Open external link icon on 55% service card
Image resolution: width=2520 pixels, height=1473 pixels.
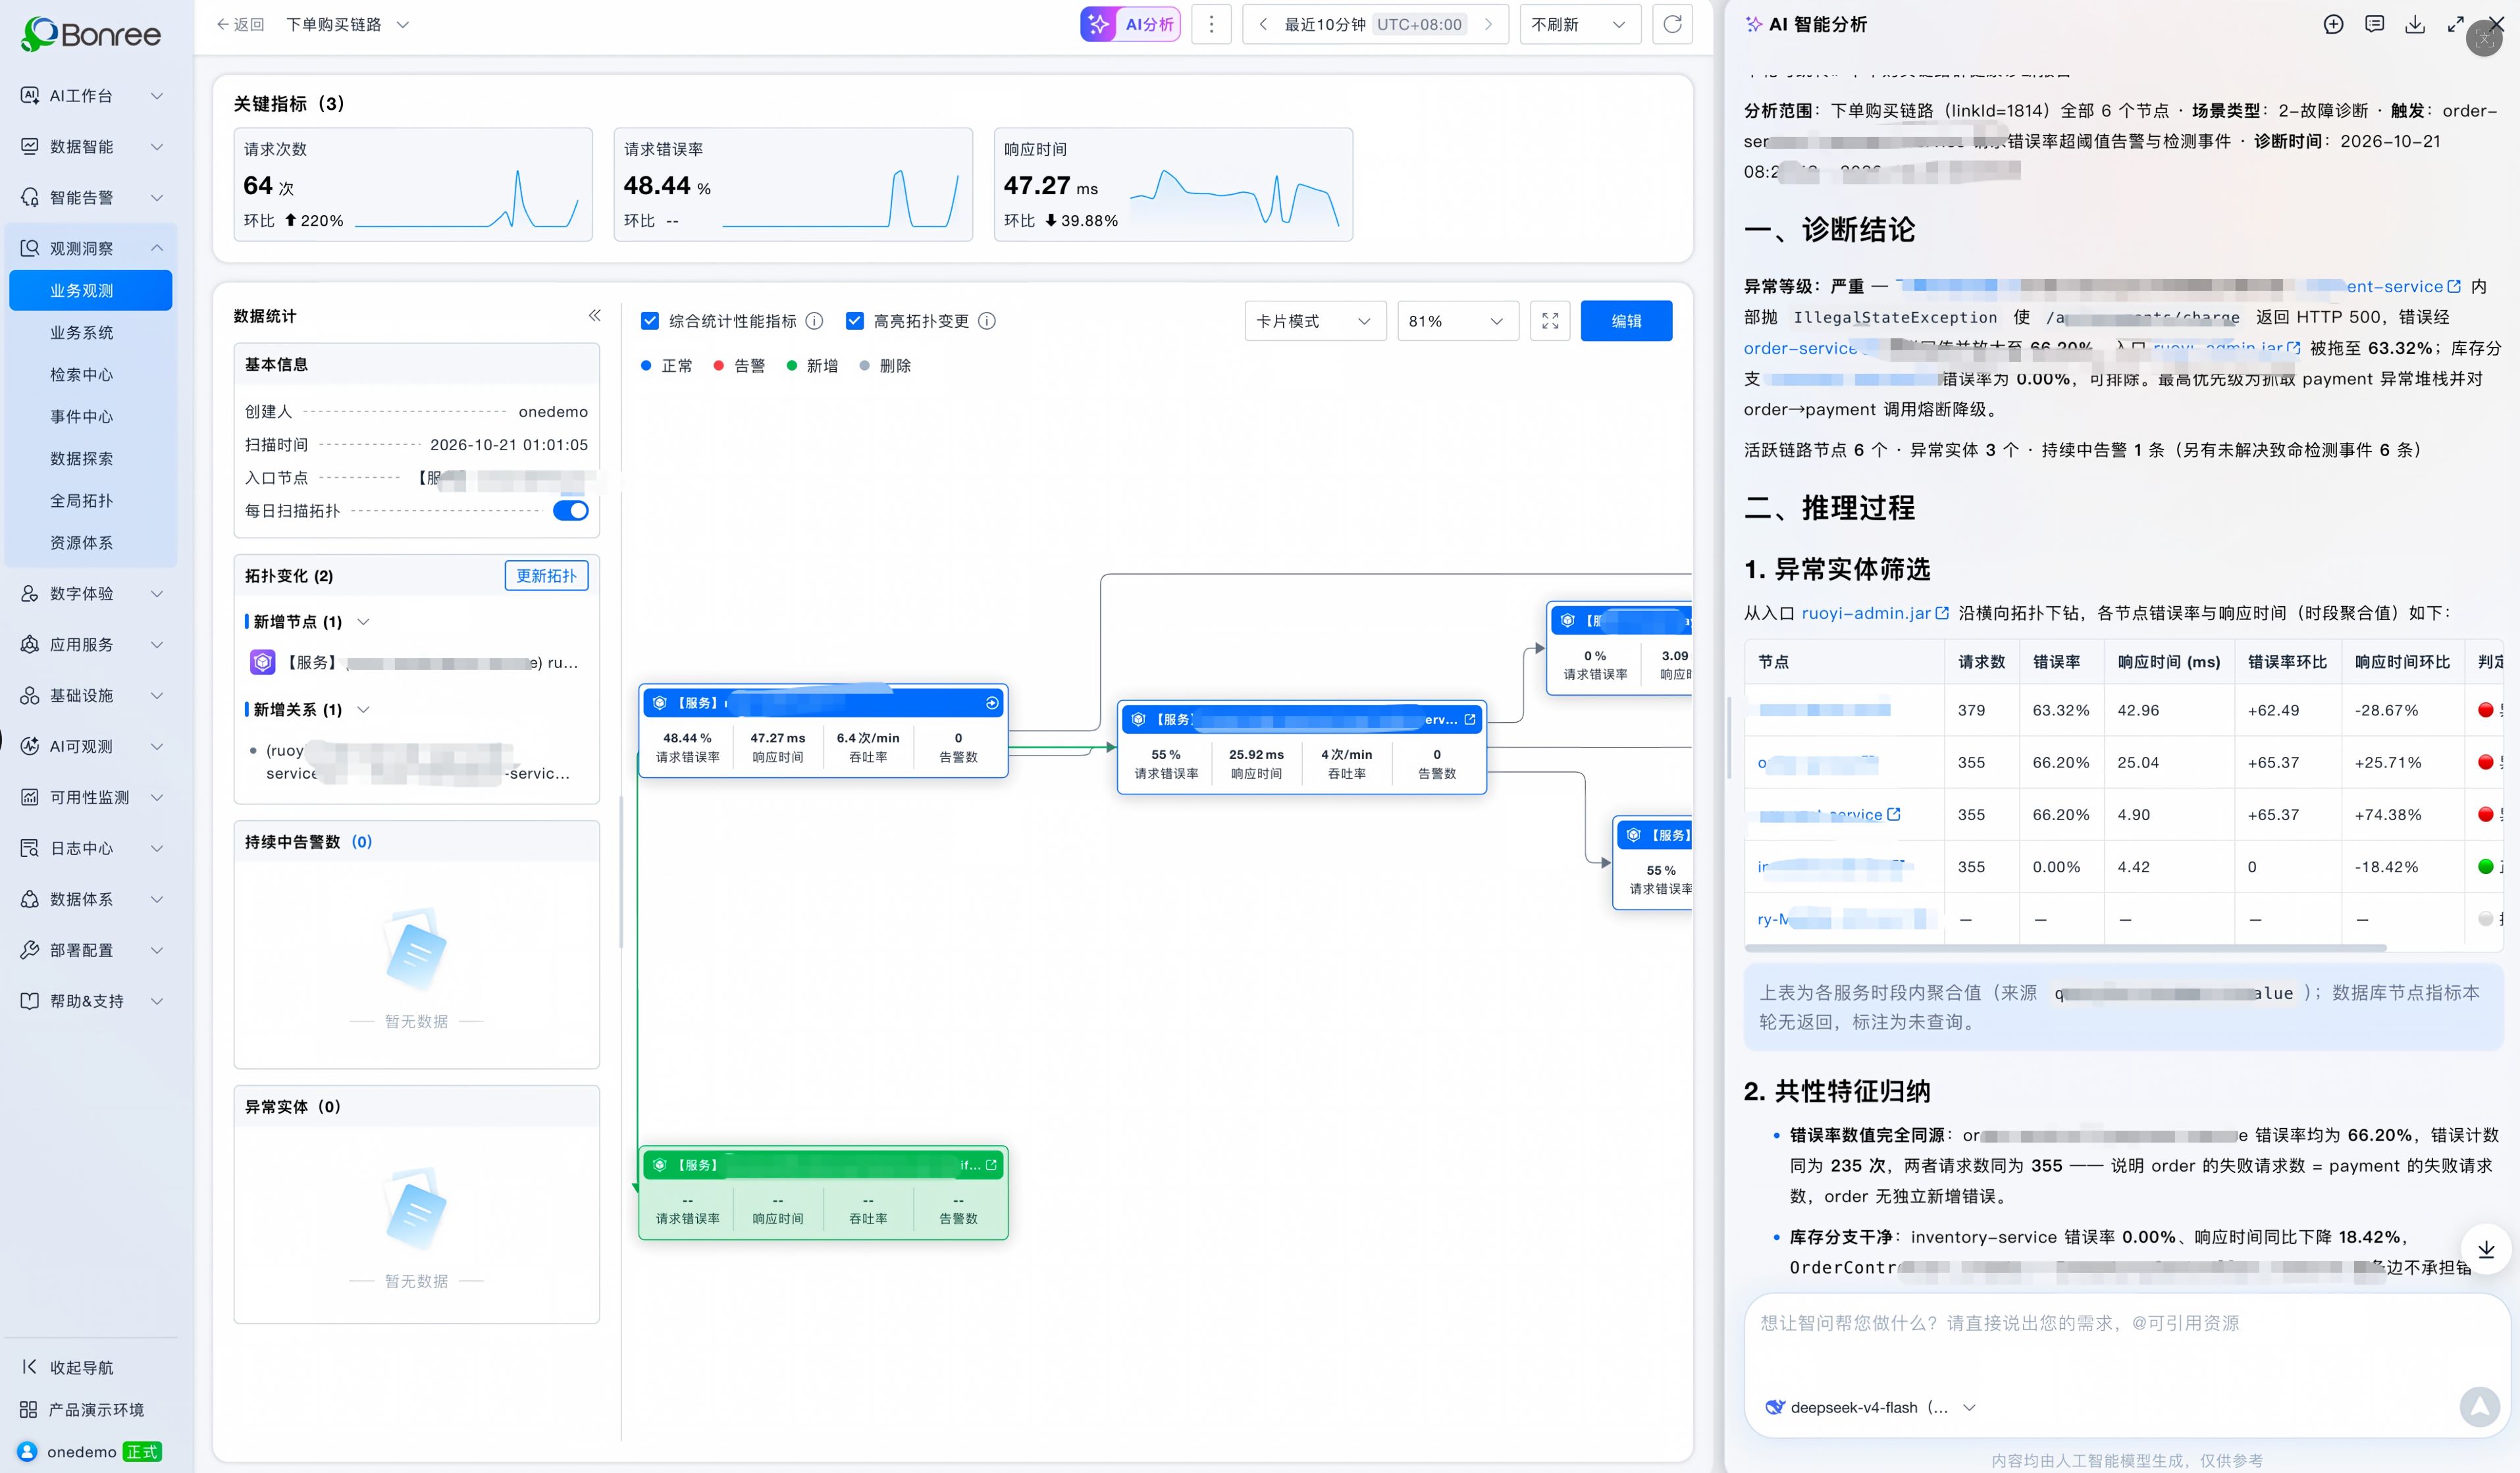click(x=1470, y=719)
